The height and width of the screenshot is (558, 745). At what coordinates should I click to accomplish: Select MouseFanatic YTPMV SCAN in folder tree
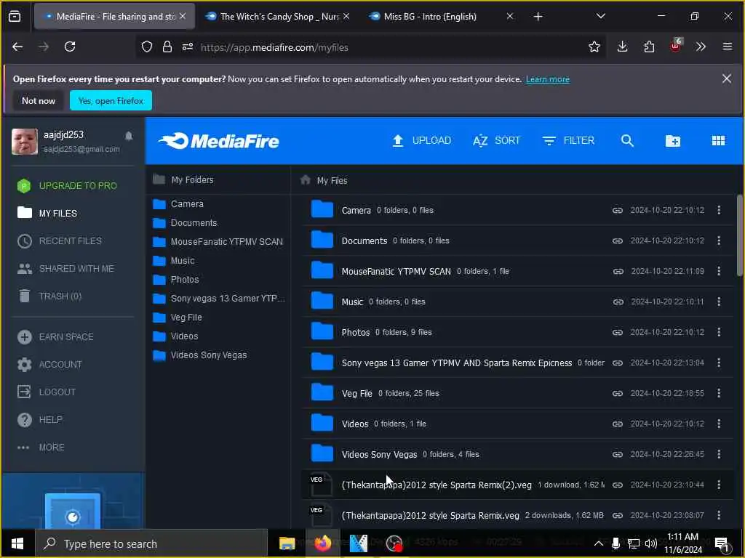[218, 242]
